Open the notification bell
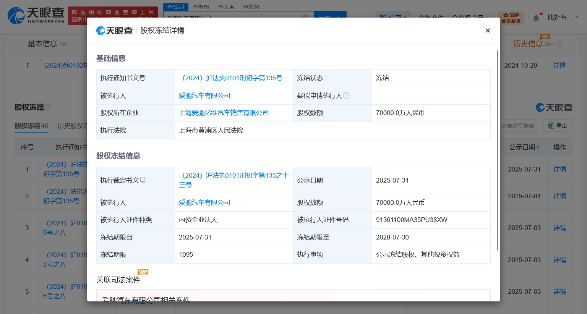 pyautogui.click(x=536, y=18)
